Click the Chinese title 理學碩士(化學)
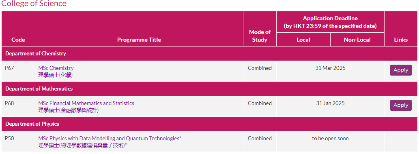Viewport: 419px width, 154px height. pyautogui.click(x=55, y=75)
